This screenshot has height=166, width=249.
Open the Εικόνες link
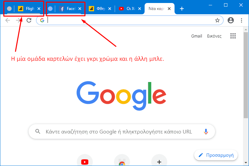214,36
